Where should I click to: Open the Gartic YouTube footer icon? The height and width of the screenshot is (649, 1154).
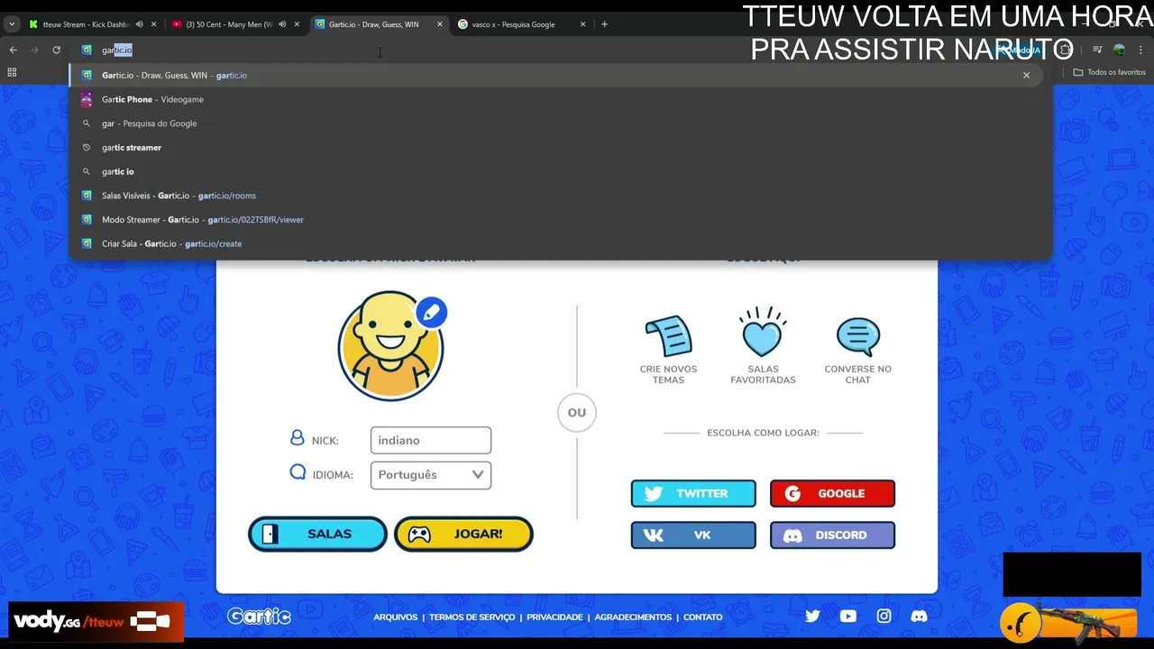tap(848, 616)
